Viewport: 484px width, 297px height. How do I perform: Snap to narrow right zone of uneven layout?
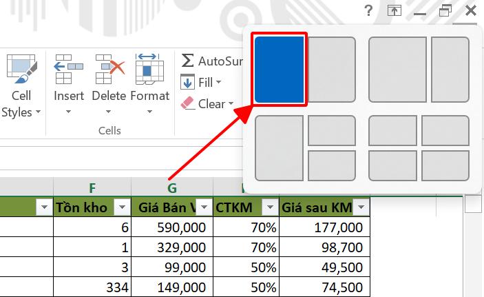(x=450, y=70)
